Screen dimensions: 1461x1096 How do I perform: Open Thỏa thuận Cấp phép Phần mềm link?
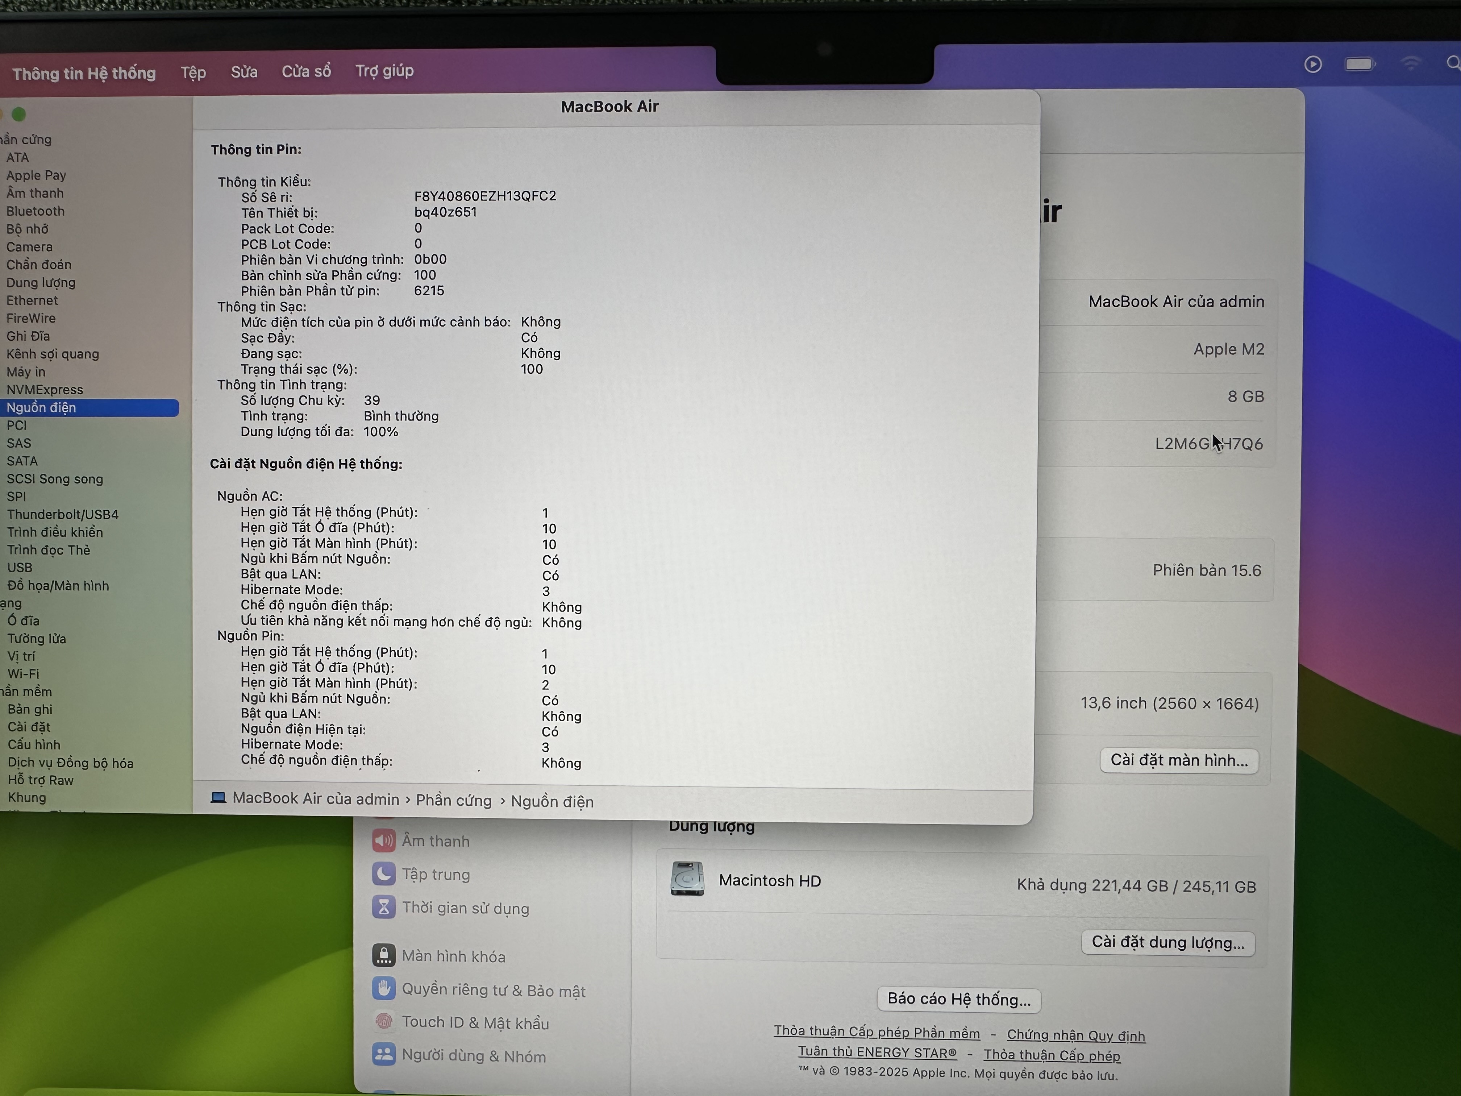877,1032
